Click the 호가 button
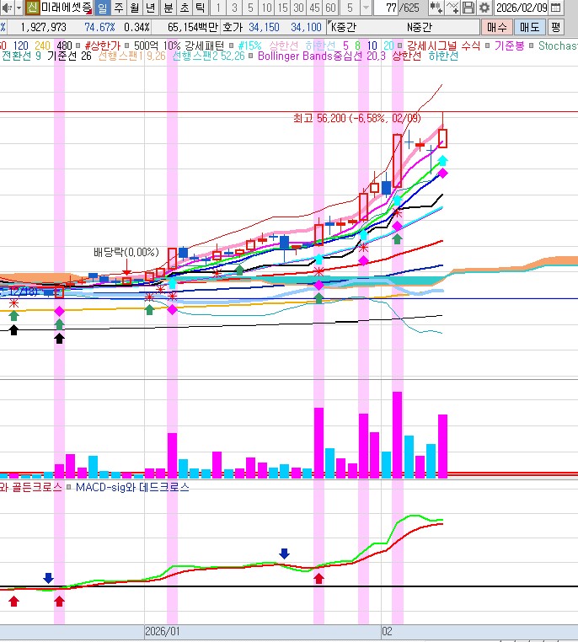578x642 pixels. click(x=233, y=28)
